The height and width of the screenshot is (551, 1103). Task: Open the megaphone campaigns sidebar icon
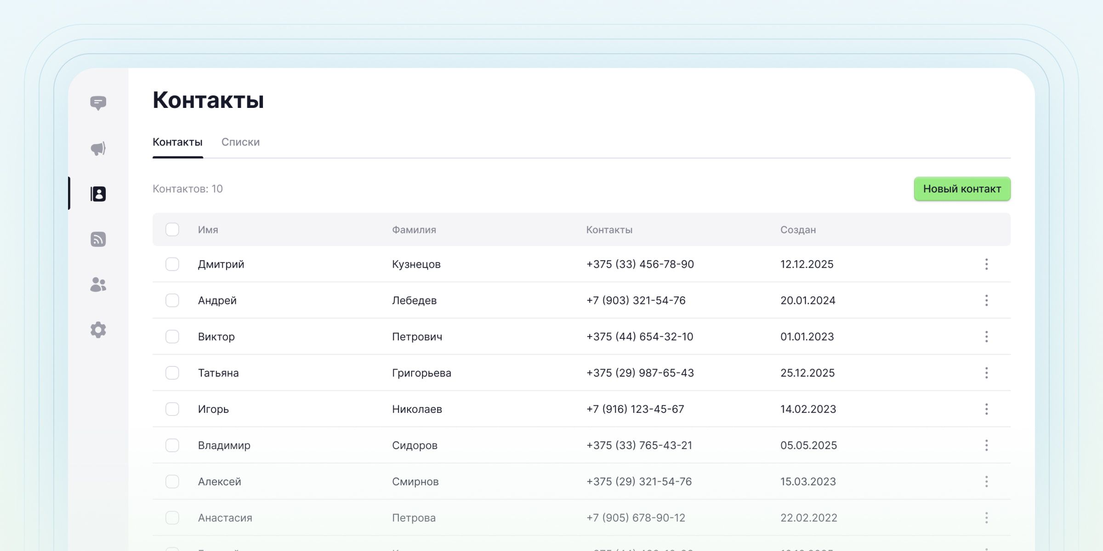coord(98,148)
